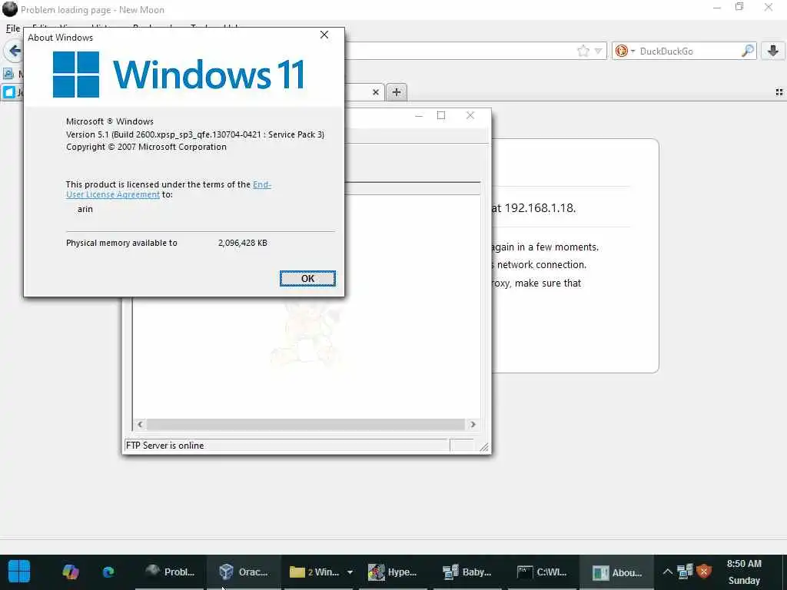The image size is (787, 590).
Task: Open the Windows Start button
Action: click(x=19, y=572)
